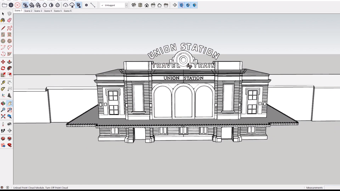Choose the Line pencil tool
This screenshot has width=340, height=191.
3,28
